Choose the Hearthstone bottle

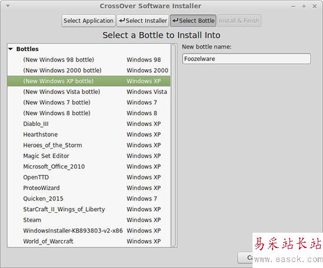tap(89, 135)
